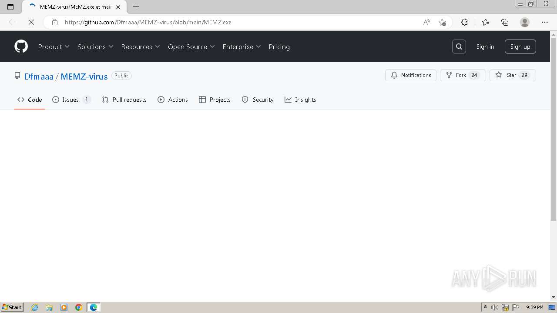
Task: Click the Sign up button
Action: coord(520,47)
